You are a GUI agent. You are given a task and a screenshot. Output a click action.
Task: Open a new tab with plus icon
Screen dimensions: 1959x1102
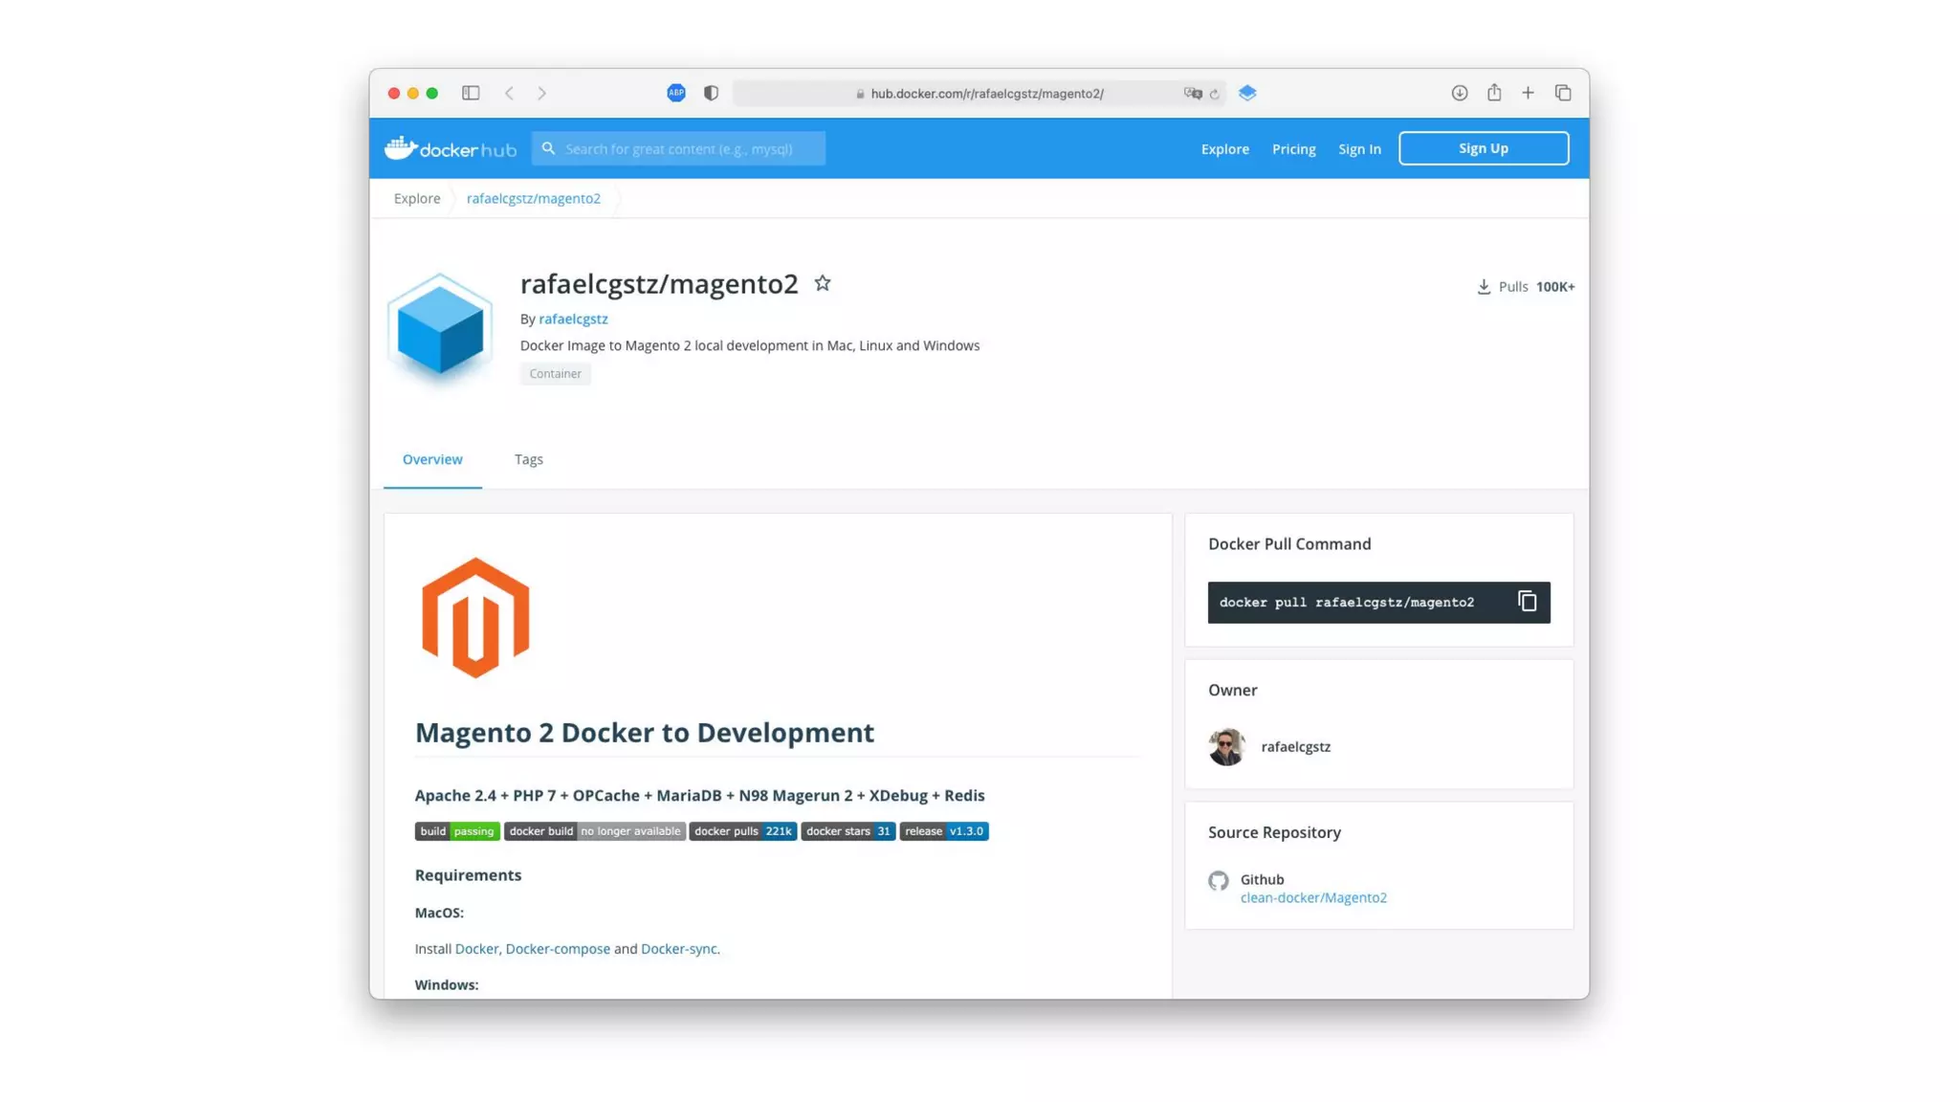coord(1528,93)
